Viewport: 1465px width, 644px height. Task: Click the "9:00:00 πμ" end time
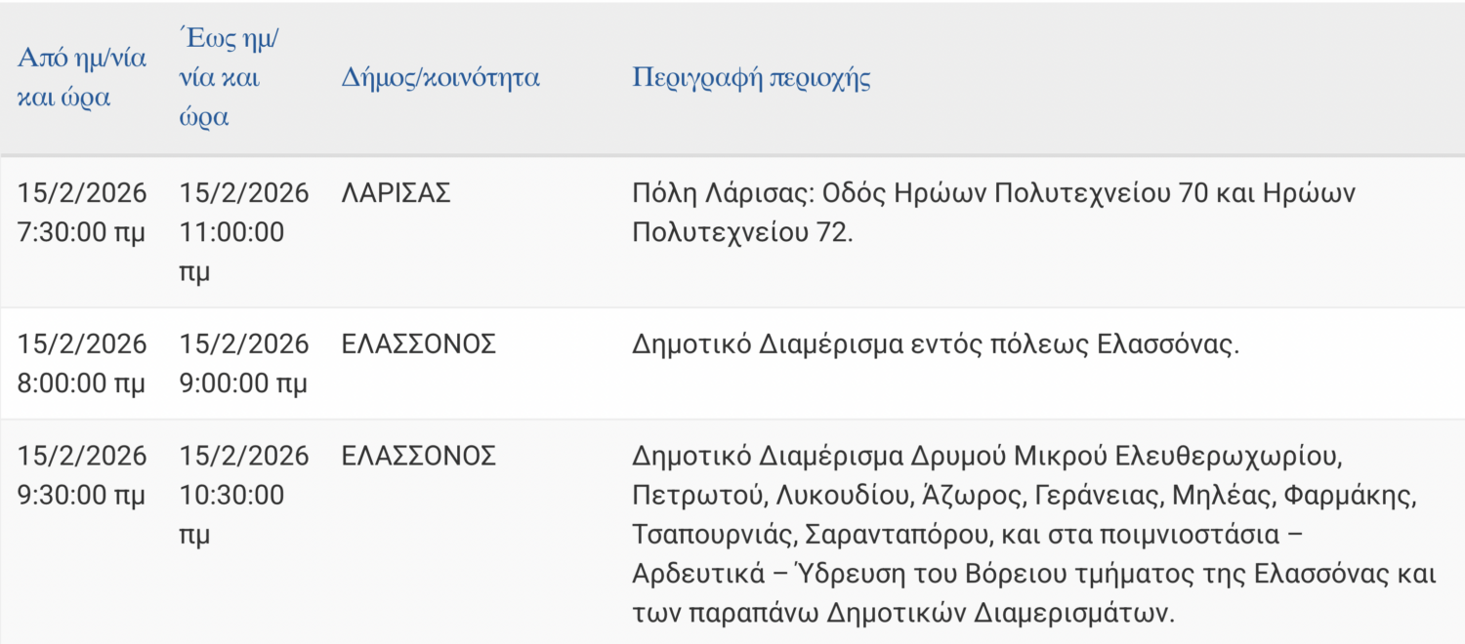pos(243,383)
